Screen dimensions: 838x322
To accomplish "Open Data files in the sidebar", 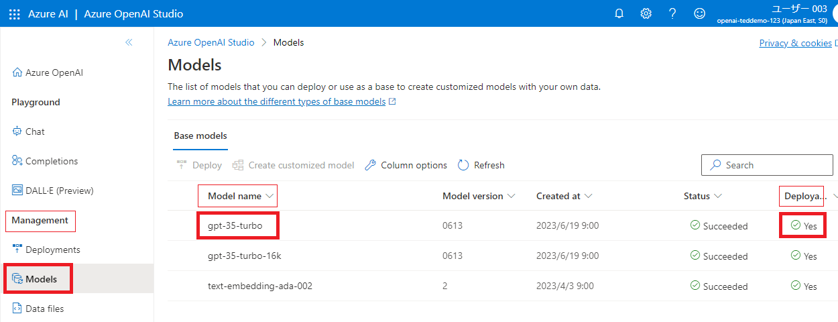I will [x=38, y=309].
